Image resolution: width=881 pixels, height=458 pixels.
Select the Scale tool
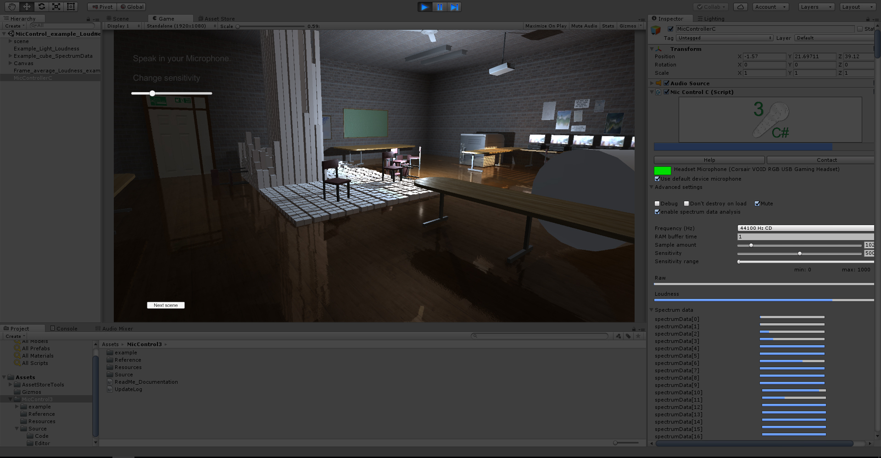pyautogui.click(x=56, y=6)
